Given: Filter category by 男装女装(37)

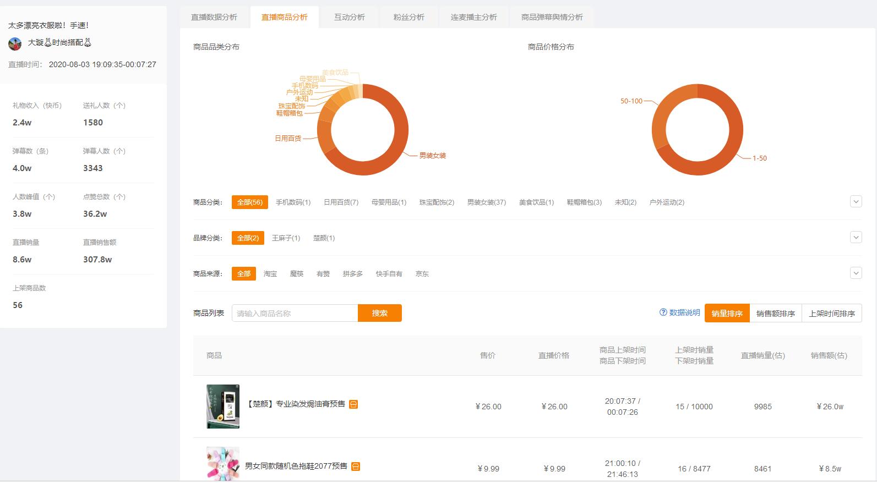Looking at the screenshot, I should point(486,202).
